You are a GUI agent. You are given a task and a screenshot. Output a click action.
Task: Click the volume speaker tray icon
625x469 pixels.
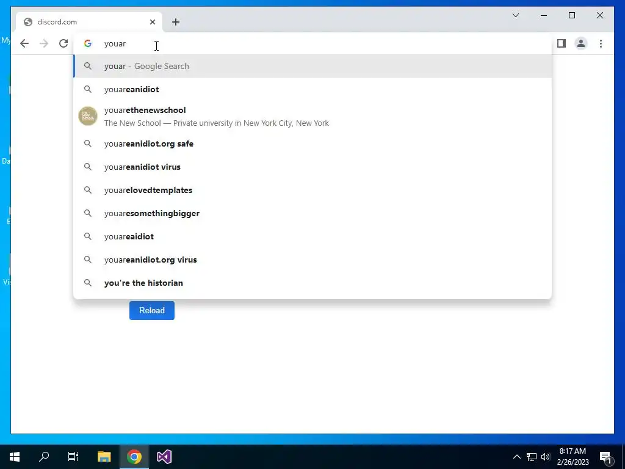pos(546,457)
